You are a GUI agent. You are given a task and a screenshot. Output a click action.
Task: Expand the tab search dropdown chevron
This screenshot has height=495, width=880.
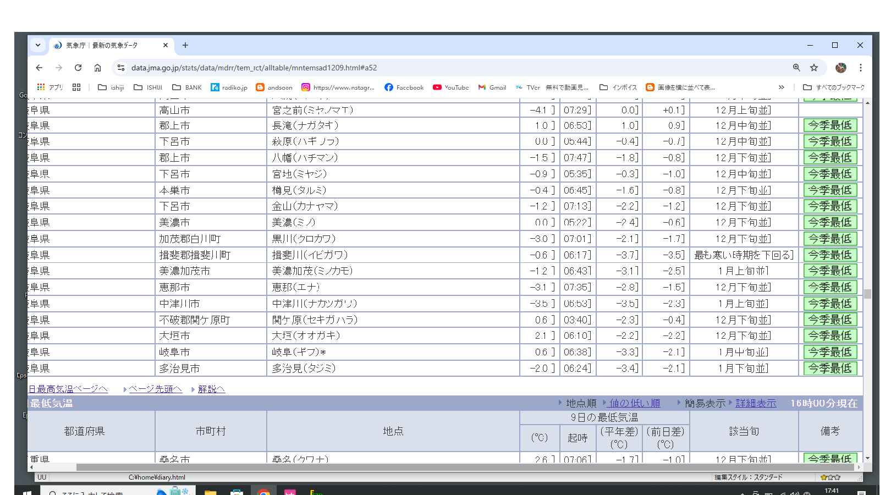(38, 45)
